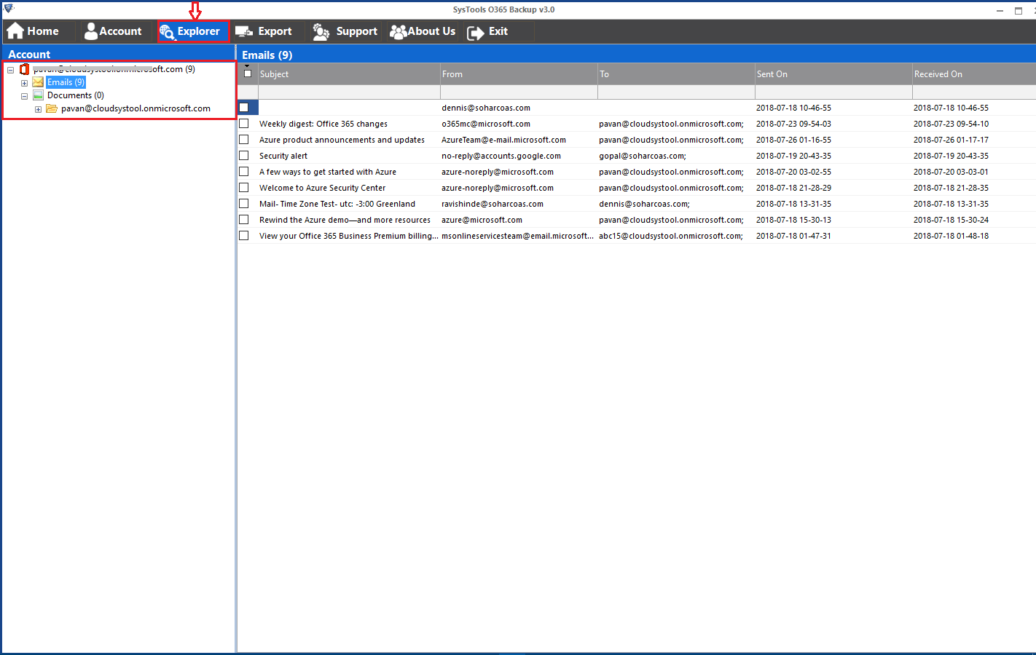The image size is (1036, 655).
Task: Open the Home toolbar item
Action: tap(34, 31)
